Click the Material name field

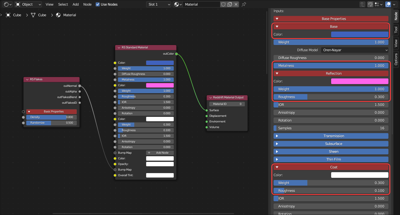click(x=202, y=4)
